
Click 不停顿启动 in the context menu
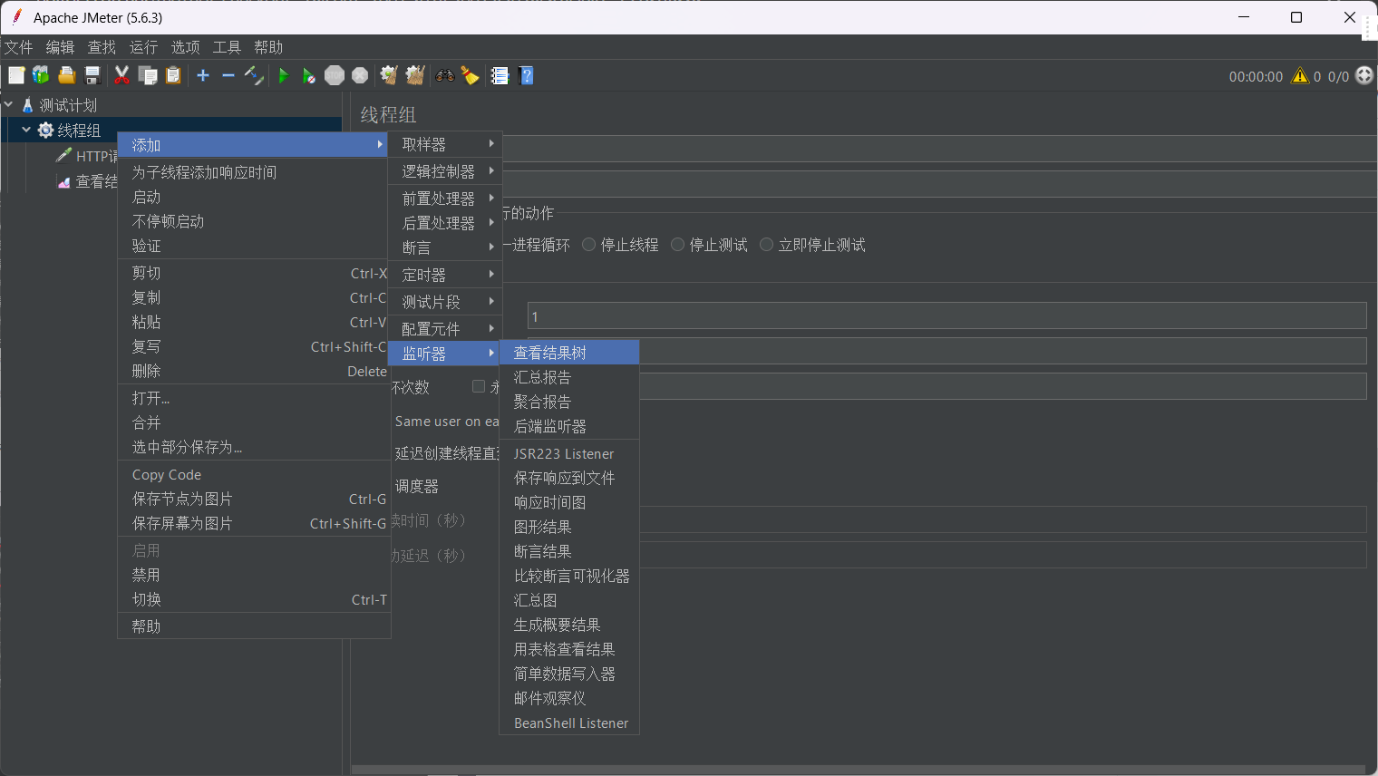click(x=254, y=221)
